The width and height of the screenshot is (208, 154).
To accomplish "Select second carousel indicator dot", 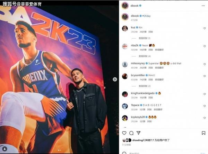I will 60,150.
